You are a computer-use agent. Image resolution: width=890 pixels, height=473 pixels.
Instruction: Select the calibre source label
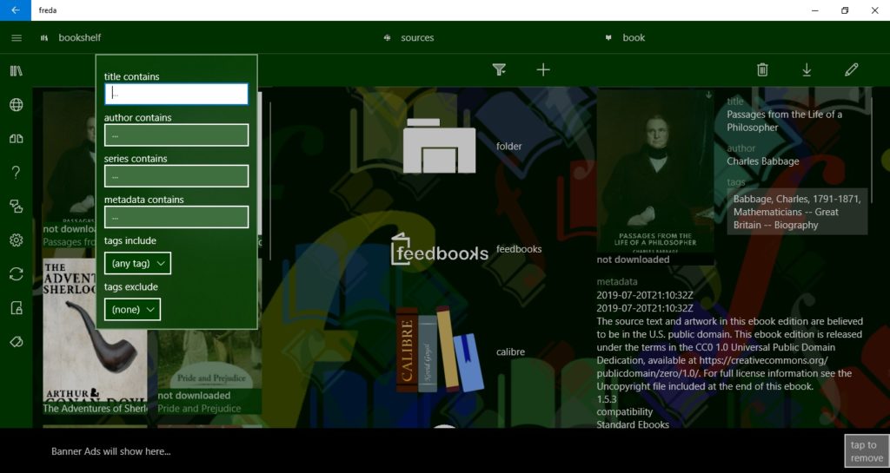point(510,351)
